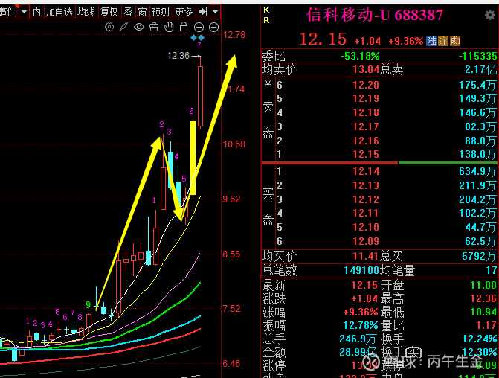Zoom in with the plus circle icon
Viewport: 499px width, 378px height.
(x=199, y=28)
